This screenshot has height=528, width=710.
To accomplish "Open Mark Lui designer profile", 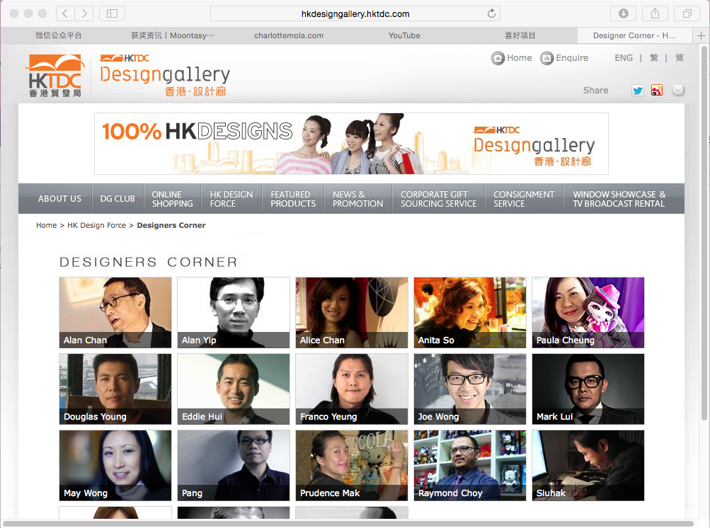I will [x=588, y=389].
